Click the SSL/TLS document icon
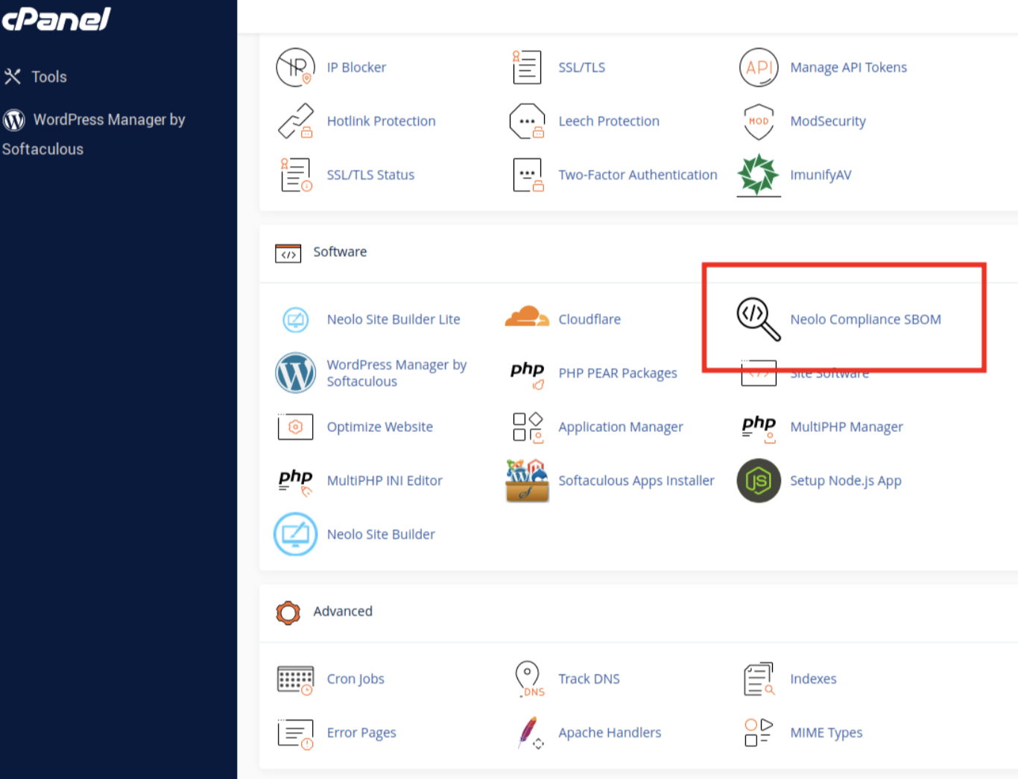1018x779 pixels. (526, 67)
